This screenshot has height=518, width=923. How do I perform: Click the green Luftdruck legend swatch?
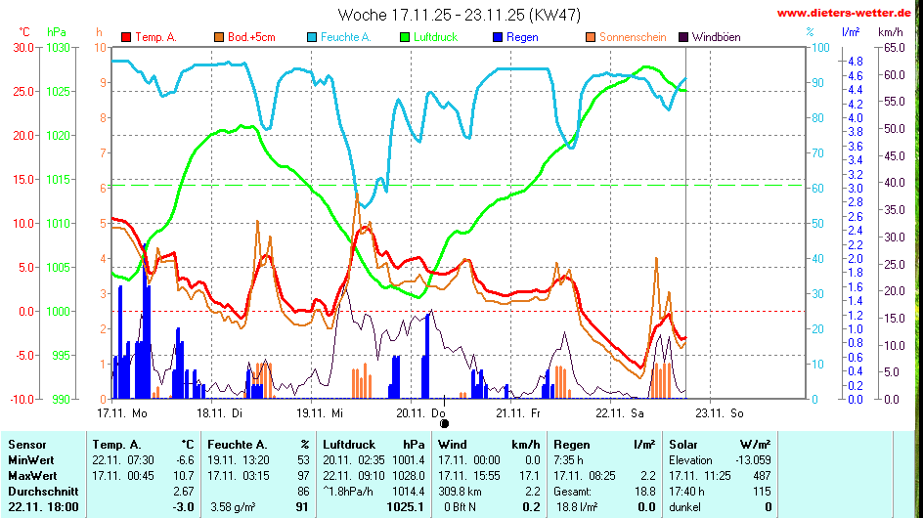pos(406,37)
